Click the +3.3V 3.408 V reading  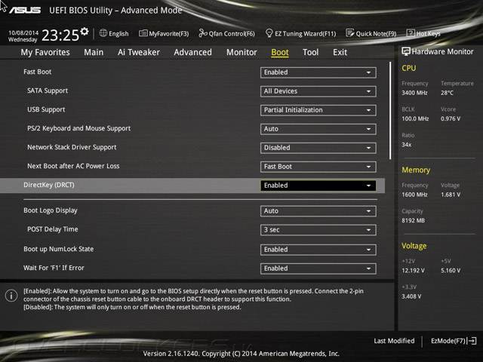point(411,296)
